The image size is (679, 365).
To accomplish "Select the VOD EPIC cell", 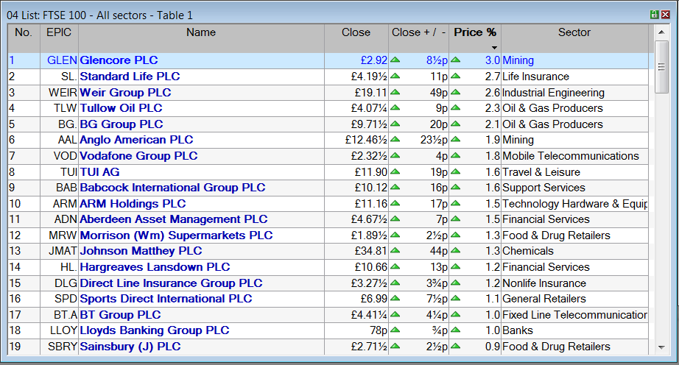I will (x=60, y=156).
